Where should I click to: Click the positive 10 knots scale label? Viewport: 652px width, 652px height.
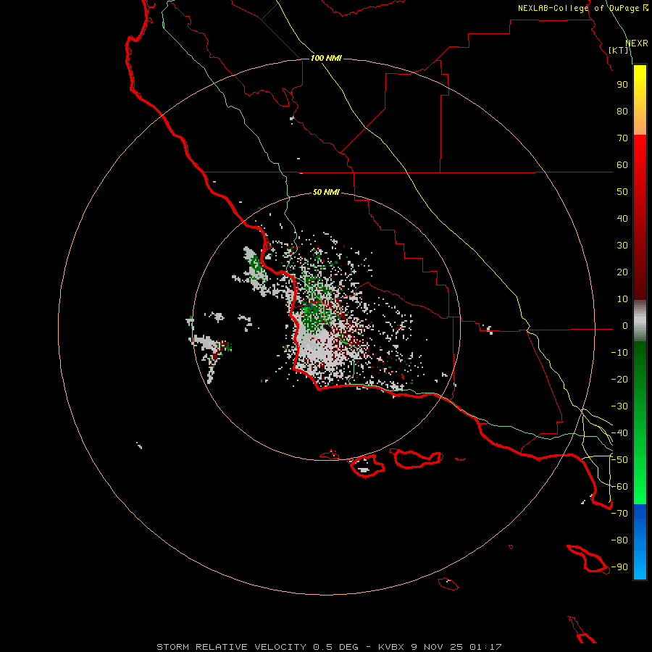coord(622,299)
